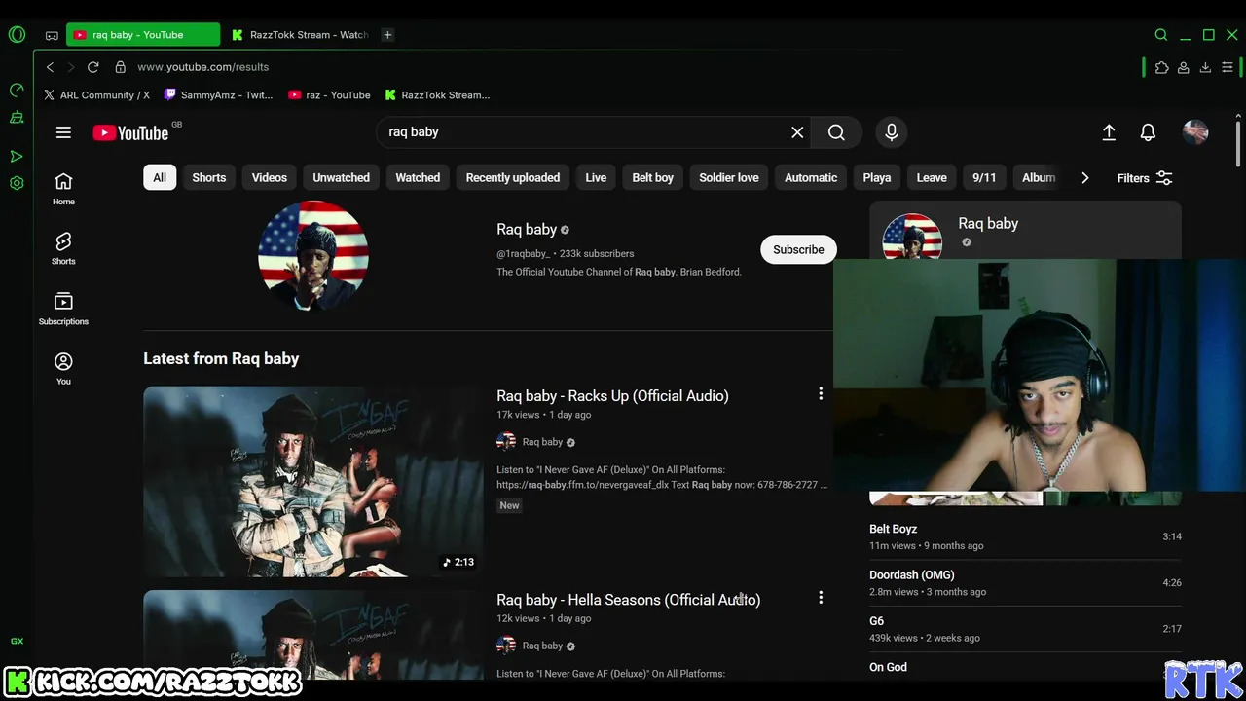Open options for Hella Seasons video
1246x701 pixels.
point(821,597)
